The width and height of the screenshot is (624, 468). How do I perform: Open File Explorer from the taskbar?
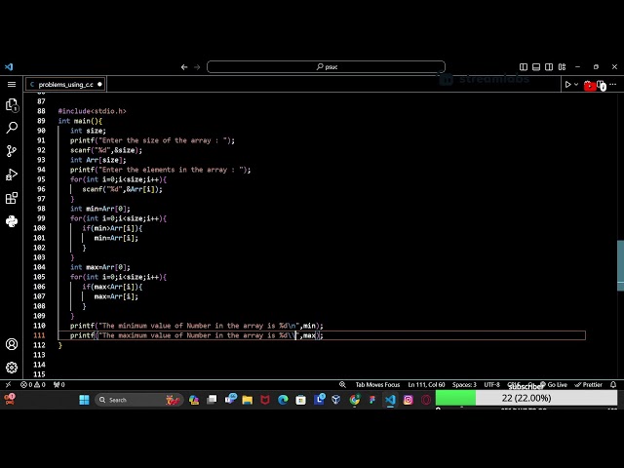point(247,400)
